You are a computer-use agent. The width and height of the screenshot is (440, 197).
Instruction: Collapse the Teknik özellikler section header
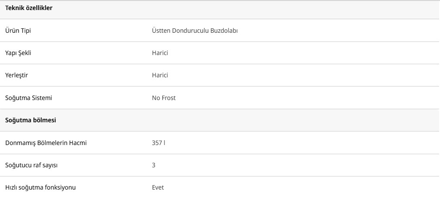(x=29, y=8)
